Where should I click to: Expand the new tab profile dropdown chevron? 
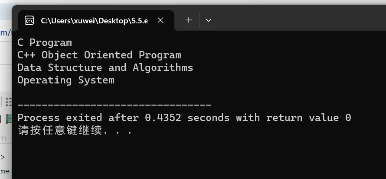pos(209,20)
